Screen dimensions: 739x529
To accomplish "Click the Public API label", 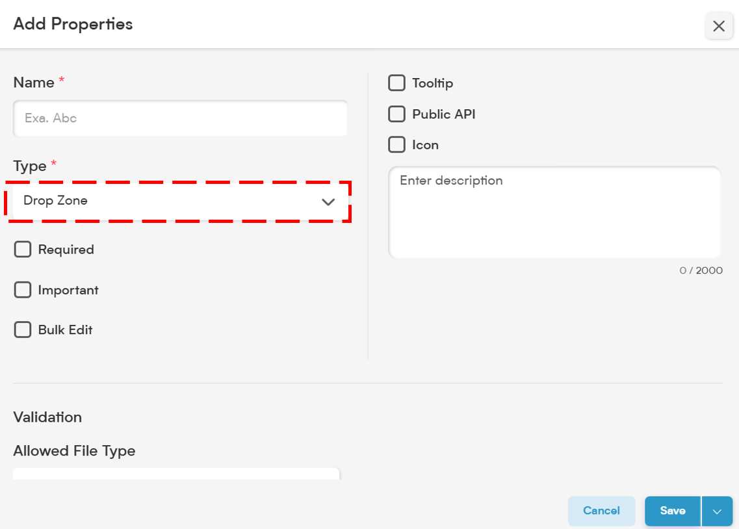I will pos(443,114).
